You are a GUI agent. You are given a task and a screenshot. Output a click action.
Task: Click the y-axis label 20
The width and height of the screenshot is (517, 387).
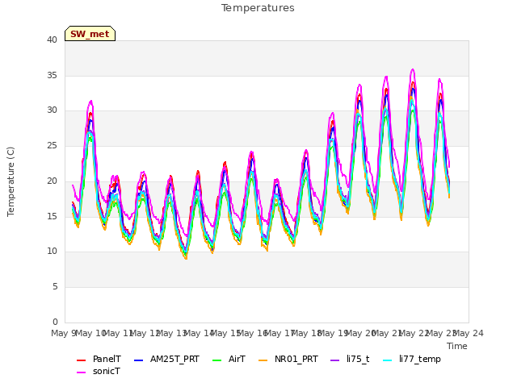[52, 181]
